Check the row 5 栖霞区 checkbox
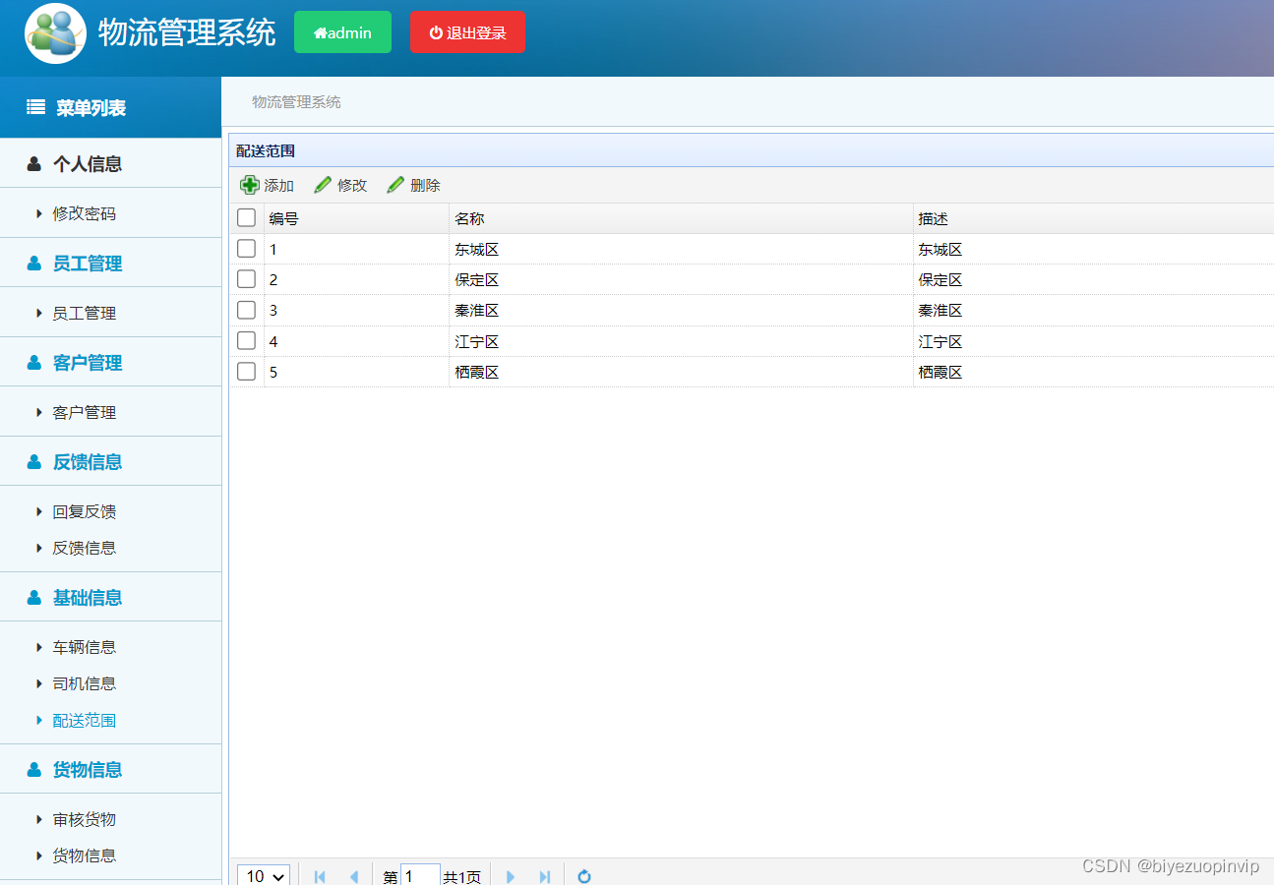This screenshot has height=885, width=1274. click(247, 371)
